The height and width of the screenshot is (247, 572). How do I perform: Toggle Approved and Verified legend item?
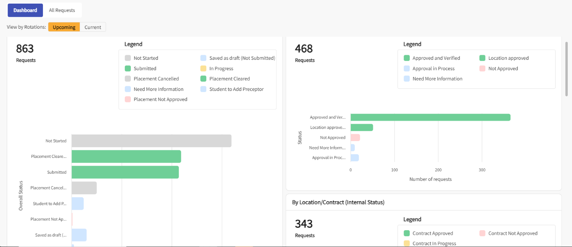(436, 58)
